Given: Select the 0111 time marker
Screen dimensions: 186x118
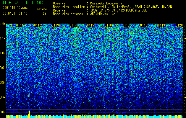Looking at the screenshot, I should [20, 25].
